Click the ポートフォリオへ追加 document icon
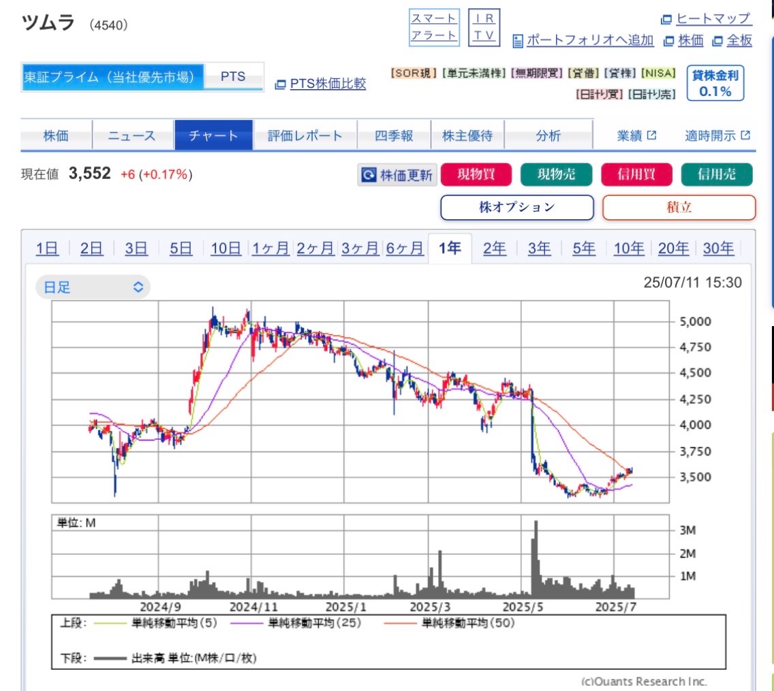This screenshot has height=691, width=774. (x=517, y=41)
